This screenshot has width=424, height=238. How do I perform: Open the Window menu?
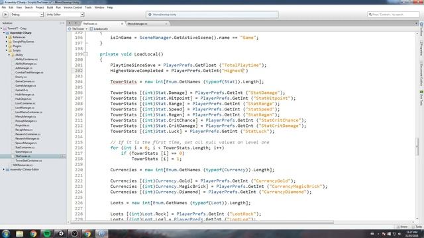pos(99,7)
